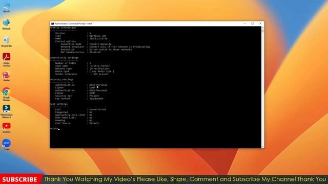Click the 'Security settings' heading
This screenshot has height=184, width=328.
[x=61, y=79]
